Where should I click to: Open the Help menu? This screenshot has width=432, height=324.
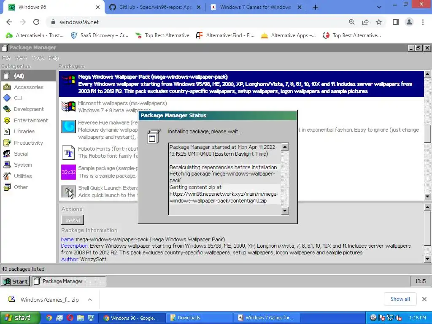(x=53, y=57)
